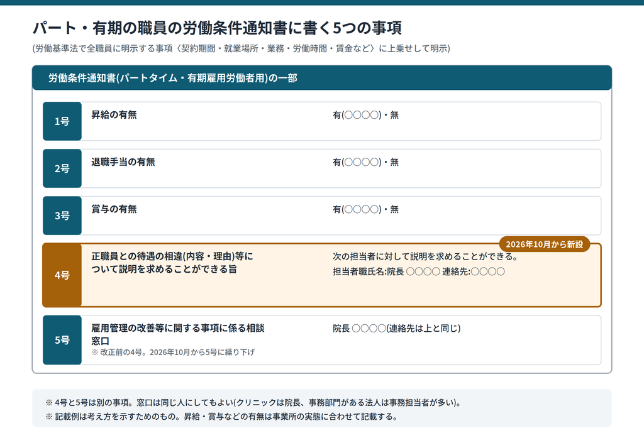Click the label 退職手当の有無
Screen dimensions: 644x443
pyautogui.click(x=123, y=162)
